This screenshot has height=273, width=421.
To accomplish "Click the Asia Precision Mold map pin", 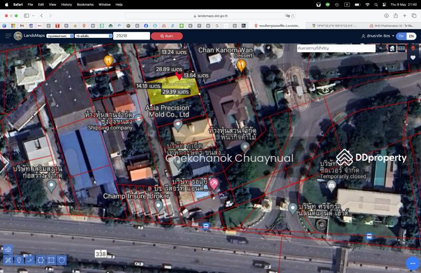I will (178, 124).
